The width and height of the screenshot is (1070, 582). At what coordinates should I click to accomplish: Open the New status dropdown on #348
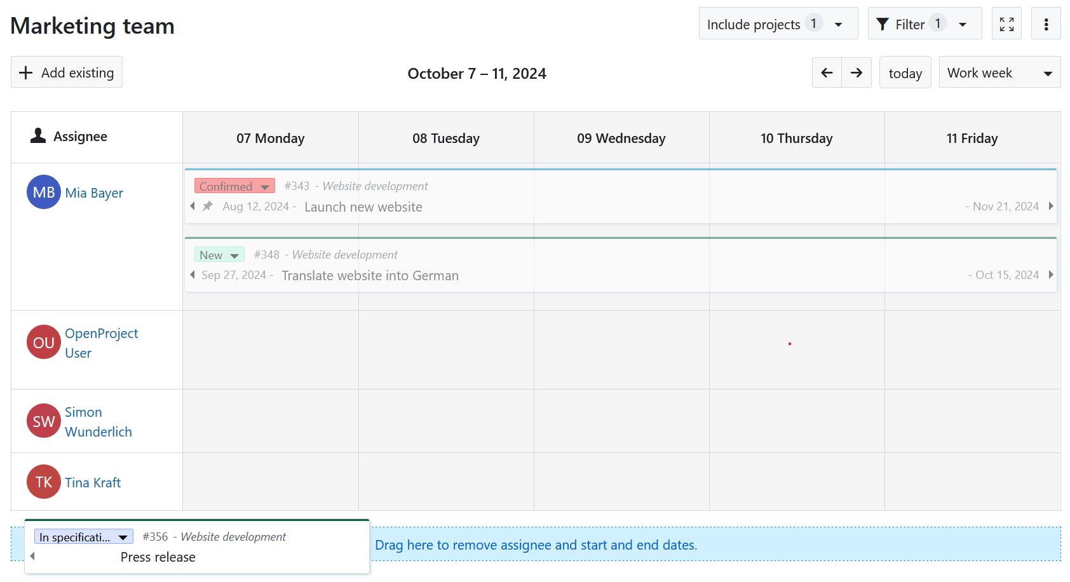pos(219,255)
